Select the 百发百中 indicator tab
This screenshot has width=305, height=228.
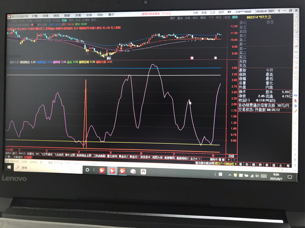pos(145,157)
